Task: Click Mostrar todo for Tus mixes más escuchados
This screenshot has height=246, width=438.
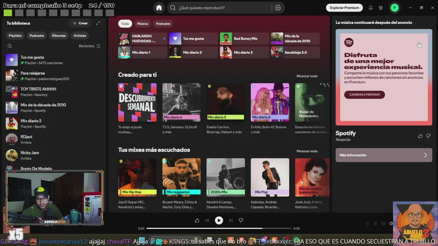Action: pos(307,151)
